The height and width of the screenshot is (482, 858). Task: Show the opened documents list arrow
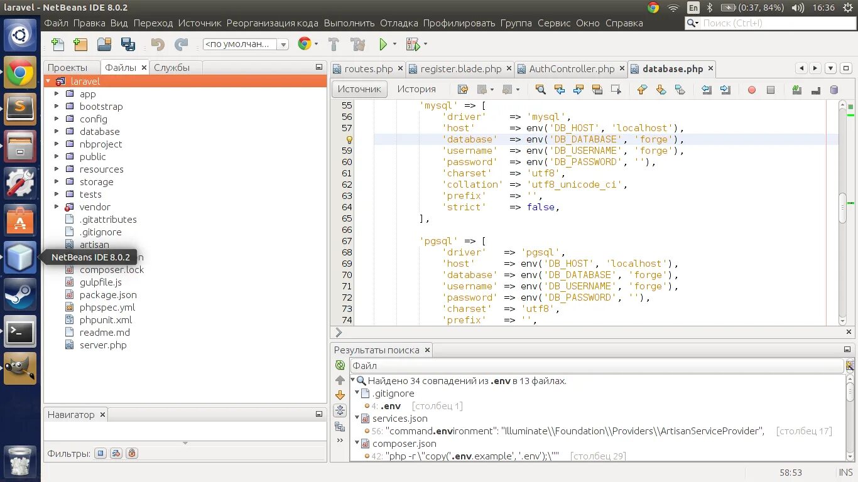pyautogui.click(x=830, y=68)
